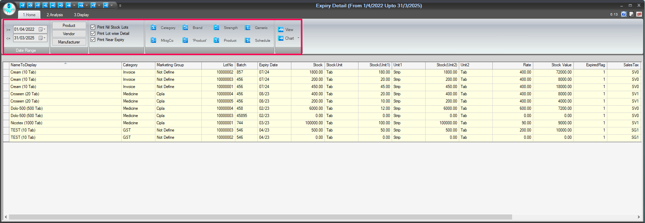
Task: Click the red EXIT icon
Action: 639,14
